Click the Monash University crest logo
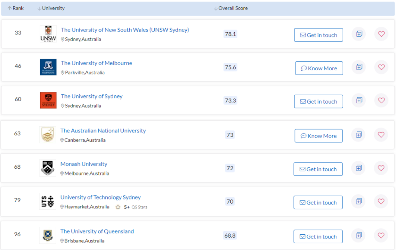Viewport: 396px width, 250px height. (x=48, y=168)
